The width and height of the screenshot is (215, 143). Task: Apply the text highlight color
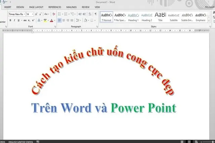click(x=45, y=20)
